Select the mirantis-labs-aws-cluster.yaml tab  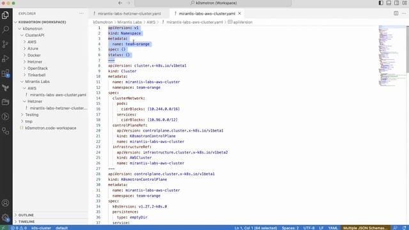[x=207, y=13]
